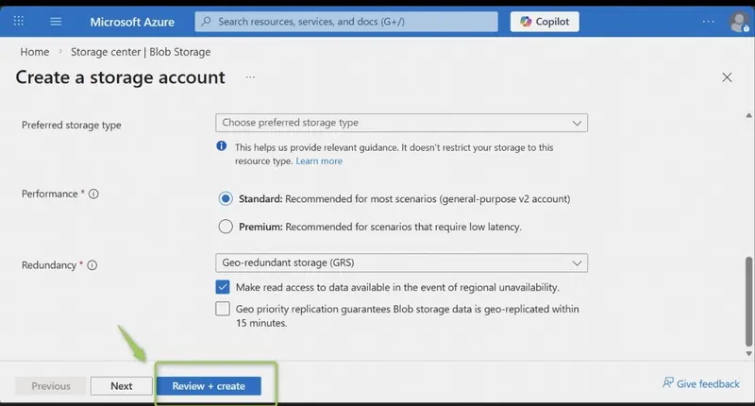755x406 pixels.
Task: Click the Performance info icon
Action: coord(93,194)
